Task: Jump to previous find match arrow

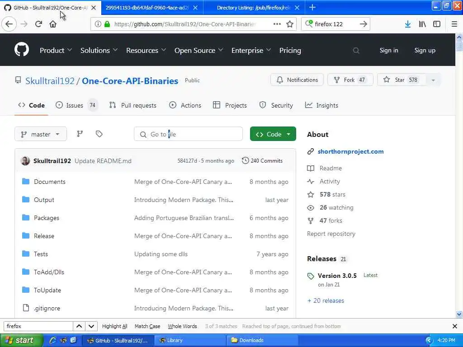Action: pos(79,326)
